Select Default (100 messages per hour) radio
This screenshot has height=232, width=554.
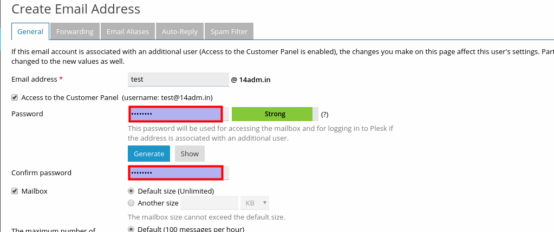tap(131, 229)
